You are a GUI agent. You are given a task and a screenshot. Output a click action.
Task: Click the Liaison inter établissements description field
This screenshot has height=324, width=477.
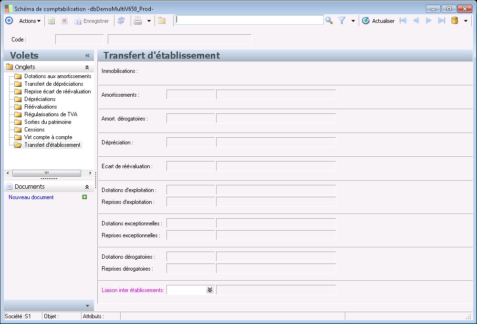point(276,290)
